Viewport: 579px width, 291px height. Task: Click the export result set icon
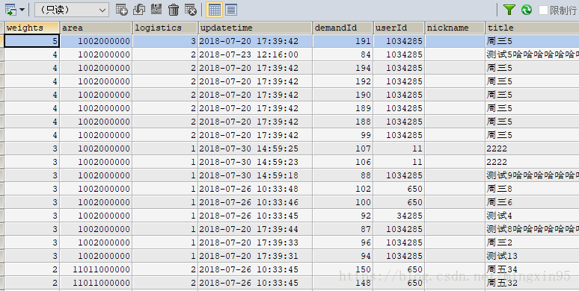[10, 10]
